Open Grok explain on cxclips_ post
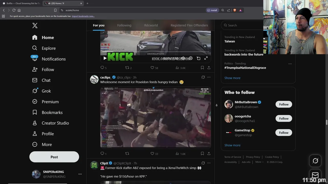The image size is (328, 184). pyautogui.click(x=203, y=77)
